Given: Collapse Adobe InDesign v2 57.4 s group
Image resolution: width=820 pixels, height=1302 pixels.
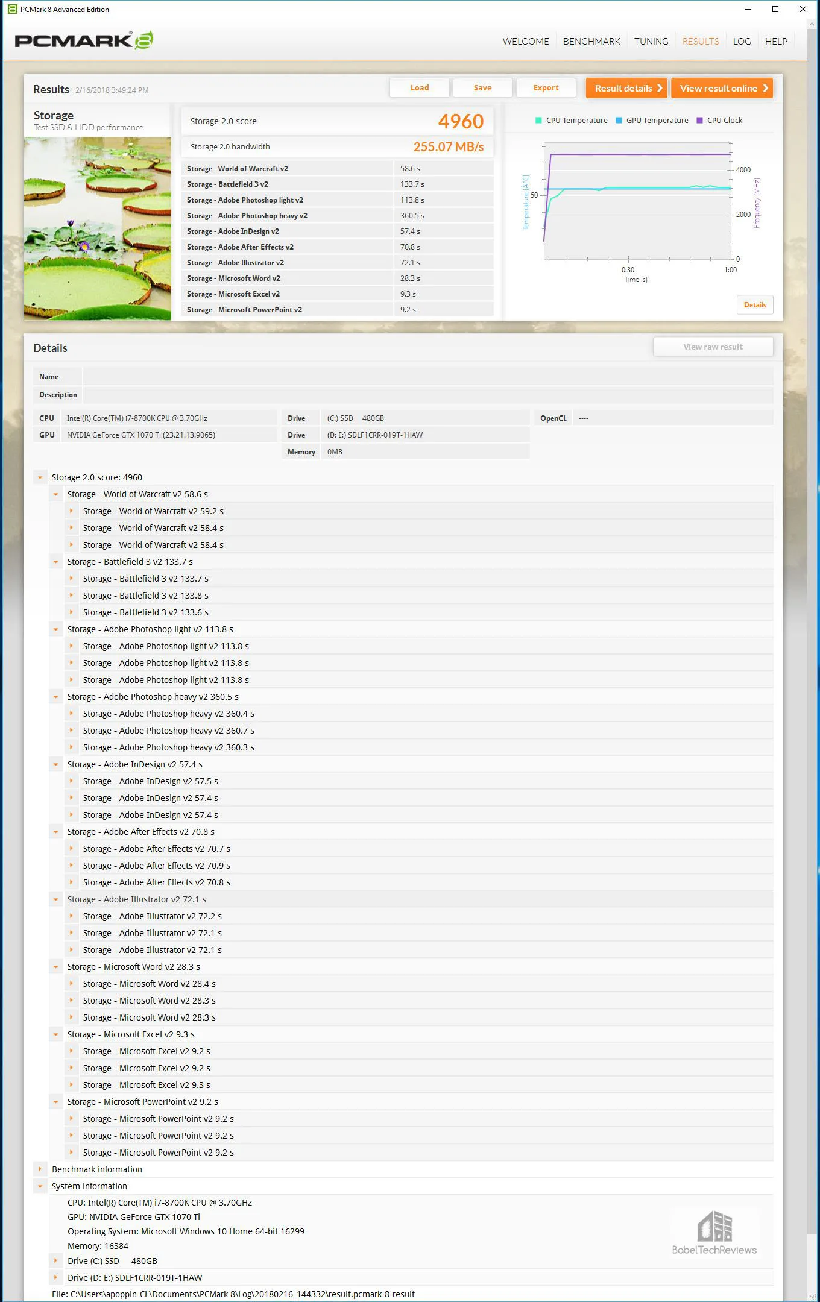Looking at the screenshot, I should pyautogui.click(x=55, y=764).
